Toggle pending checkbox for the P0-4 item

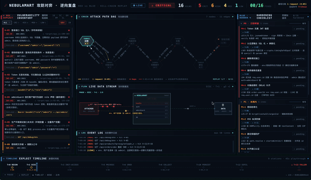(299, 70)
